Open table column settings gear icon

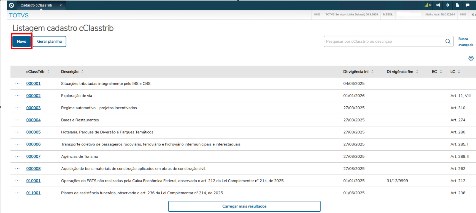coord(471,58)
